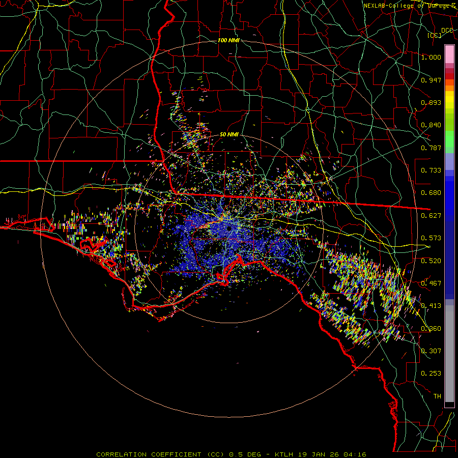
Task: Click the 0.520 value on the scale
Action: coord(431,261)
